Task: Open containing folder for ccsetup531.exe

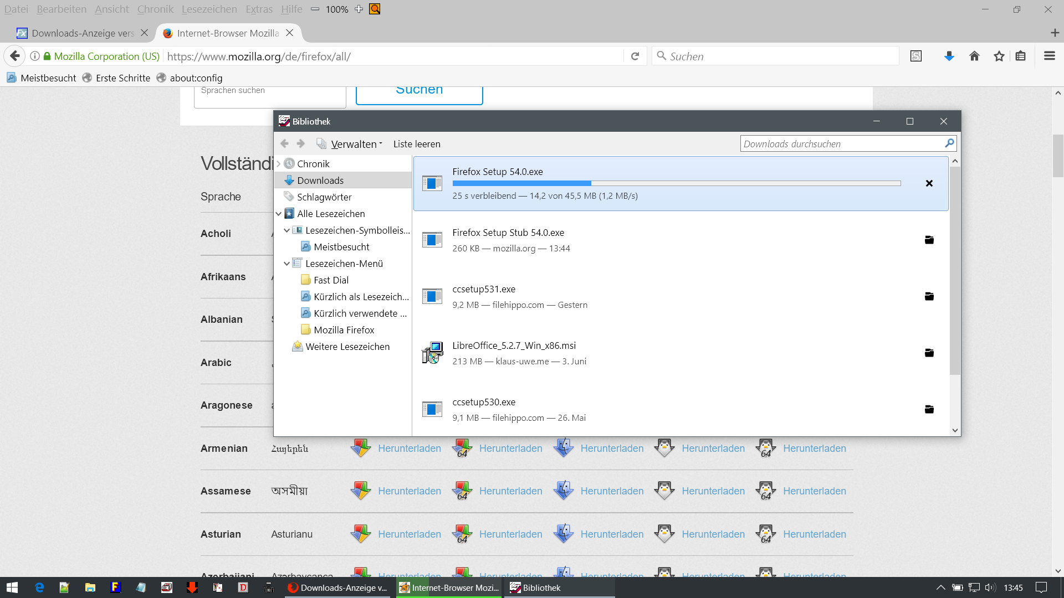Action: 929,296
